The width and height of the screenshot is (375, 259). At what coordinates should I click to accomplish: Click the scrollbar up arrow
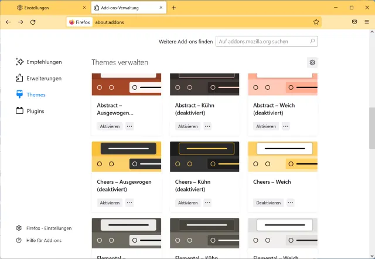pyautogui.click(x=372, y=32)
